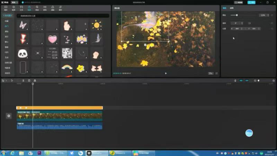Adjust the timeline zoom slider

point(258,81)
